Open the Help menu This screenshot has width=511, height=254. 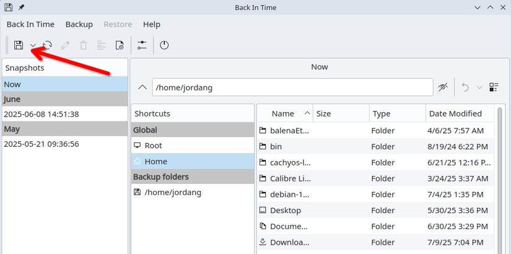(x=152, y=24)
